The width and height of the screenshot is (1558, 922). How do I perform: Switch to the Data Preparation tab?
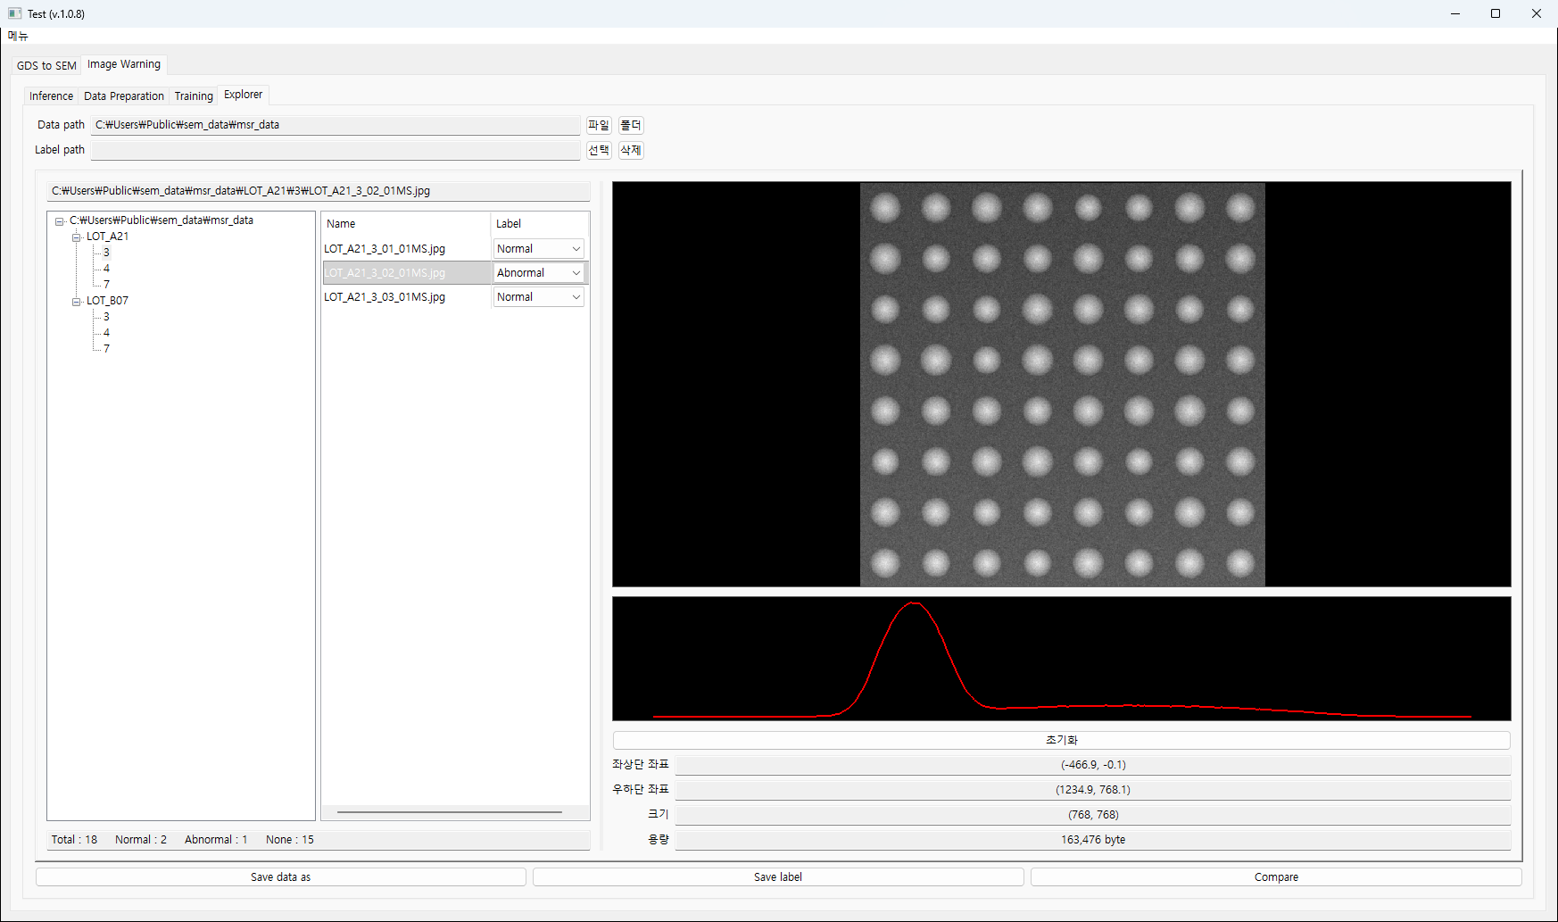(124, 96)
